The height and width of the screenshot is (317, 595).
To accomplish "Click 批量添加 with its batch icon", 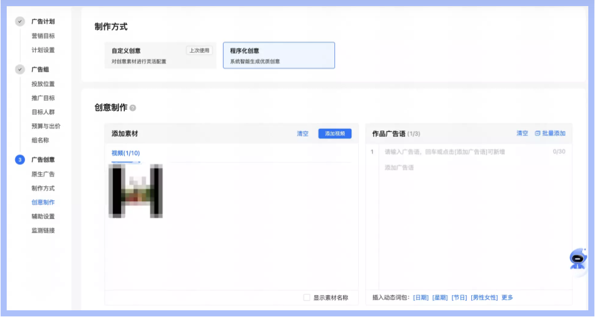I will click(550, 133).
